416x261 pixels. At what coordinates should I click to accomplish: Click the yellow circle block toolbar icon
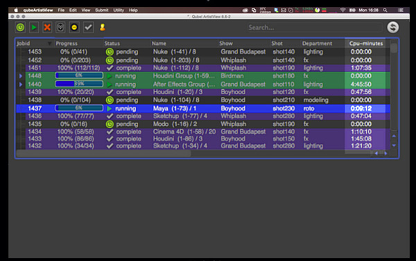tap(74, 27)
